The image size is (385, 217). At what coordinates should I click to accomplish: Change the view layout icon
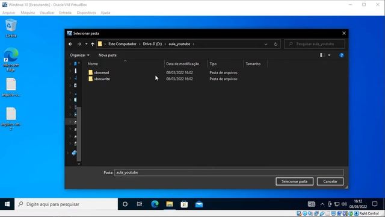pos(322,55)
